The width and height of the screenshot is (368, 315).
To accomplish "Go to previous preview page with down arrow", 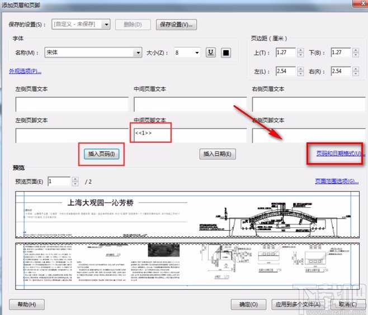I will pyautogui.click(x=75, y=184).
